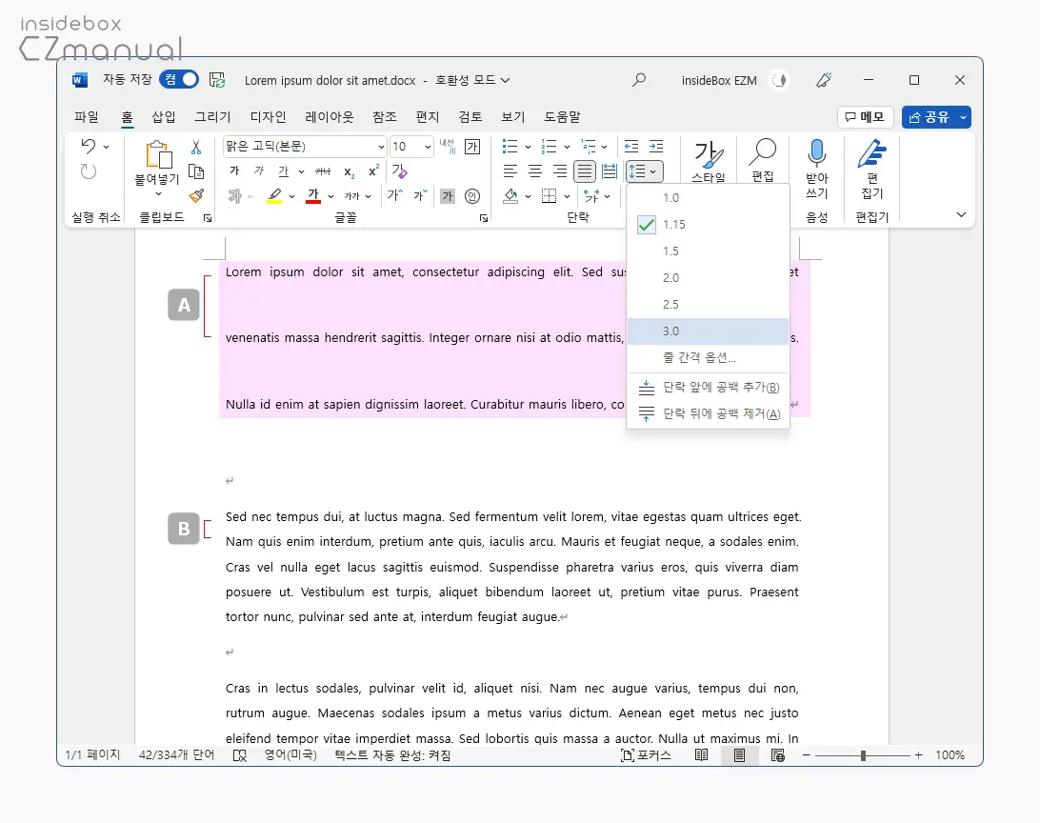
Task: Click the enclosed character (circled) icon
Action: click(x=472, y=196)
